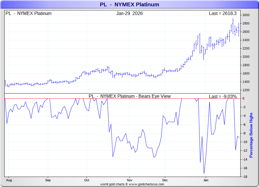Screen dimensions: 259x187
Task: Click the 3000 price axis label
Action: pyautogui.click(x=246, y=15)
